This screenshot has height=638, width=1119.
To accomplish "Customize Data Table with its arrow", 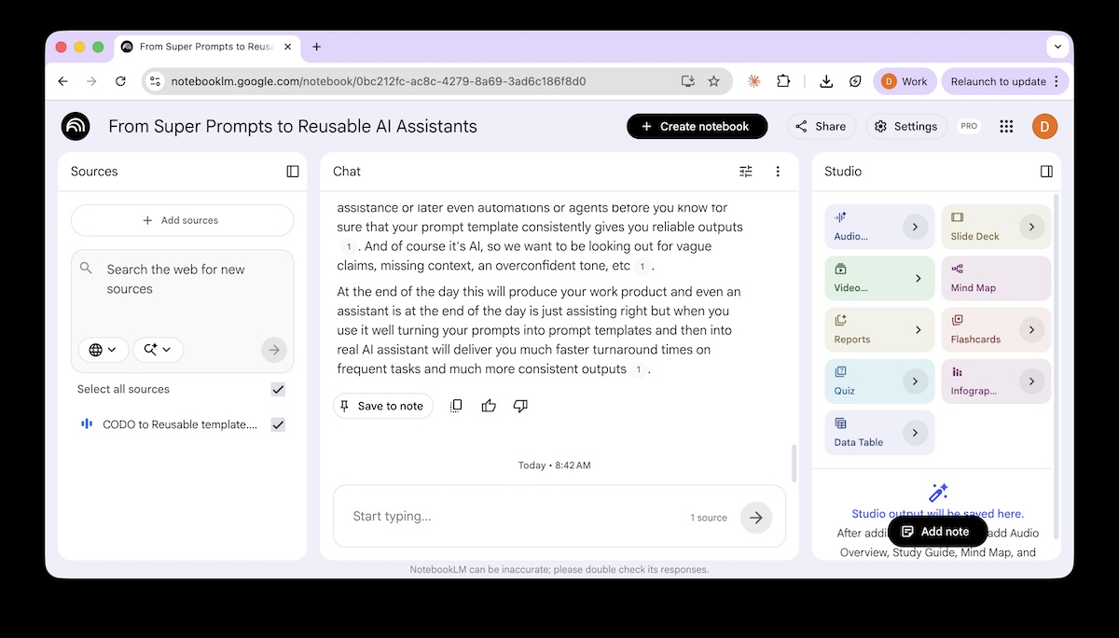I will tap(916, 432).
